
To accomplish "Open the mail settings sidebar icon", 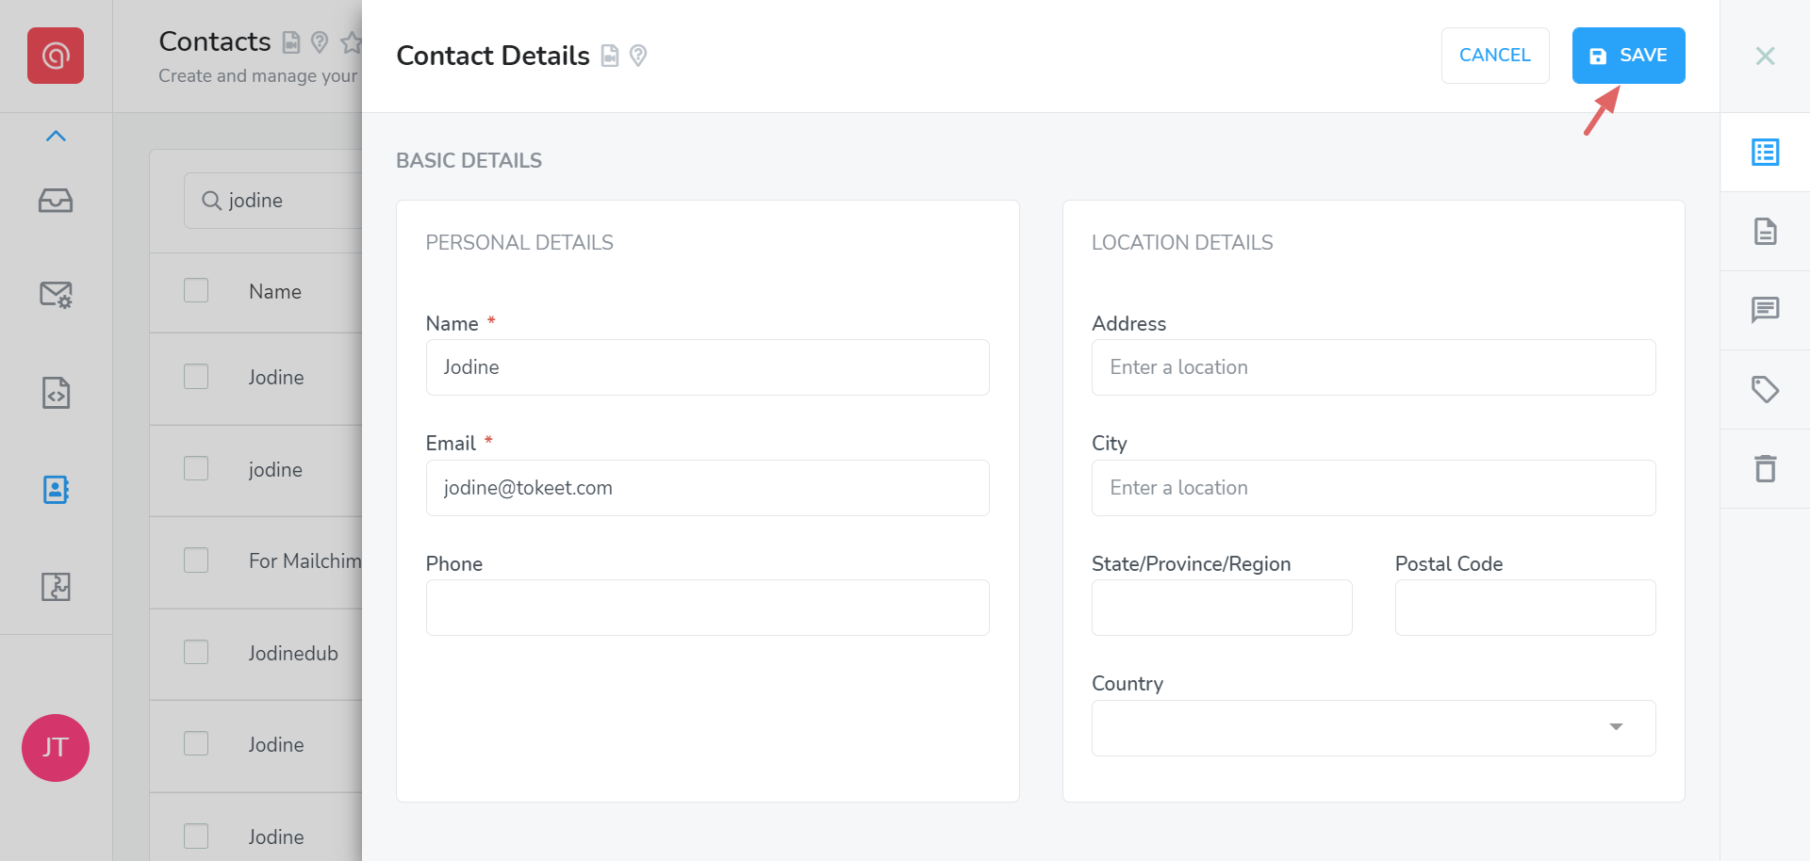I will 56,295.
